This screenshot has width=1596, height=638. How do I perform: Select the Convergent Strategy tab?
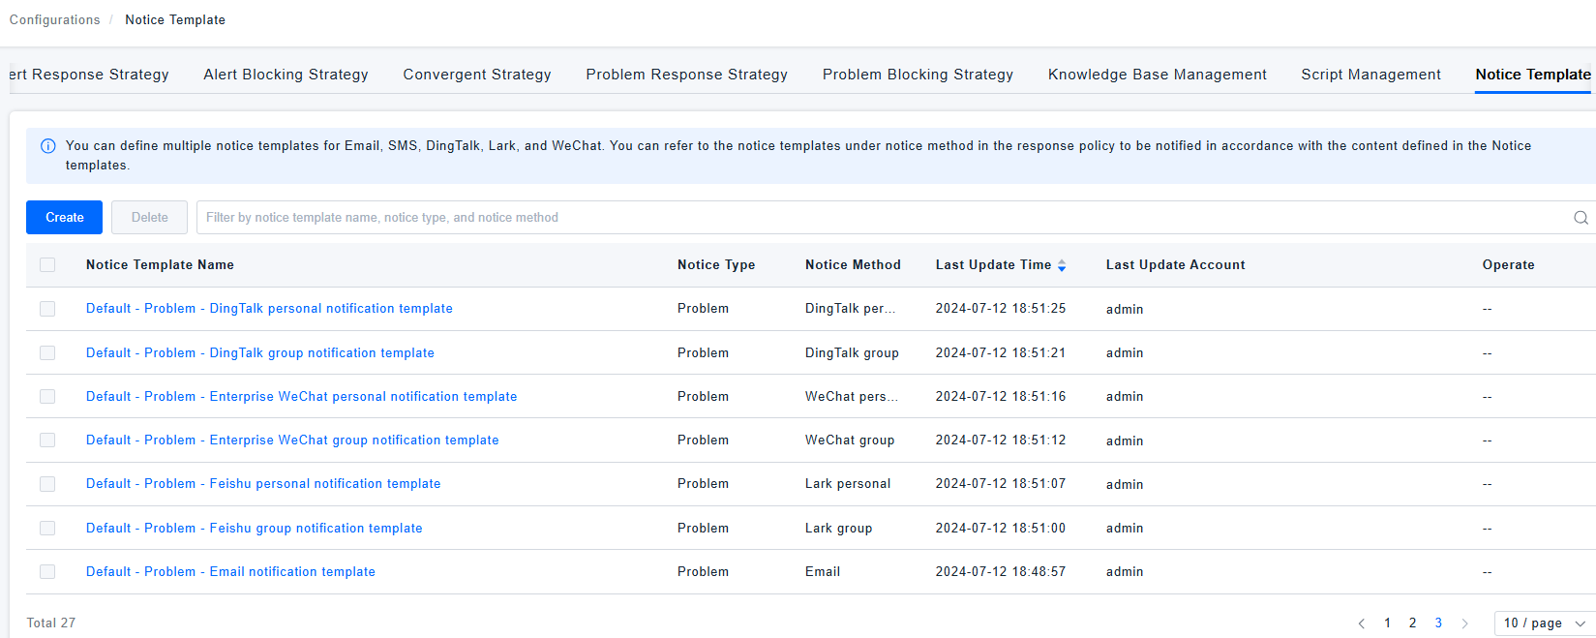pos(477,75)
